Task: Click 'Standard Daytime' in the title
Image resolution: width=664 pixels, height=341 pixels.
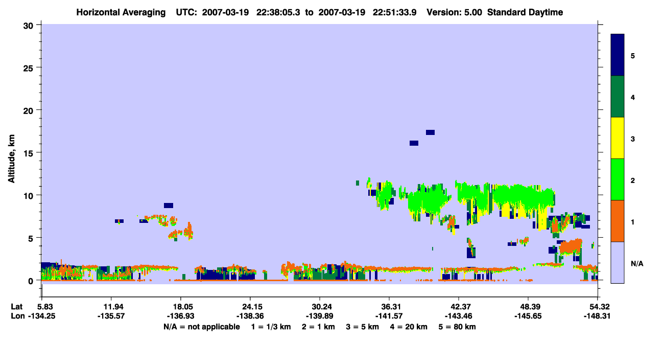Action: 525,12
